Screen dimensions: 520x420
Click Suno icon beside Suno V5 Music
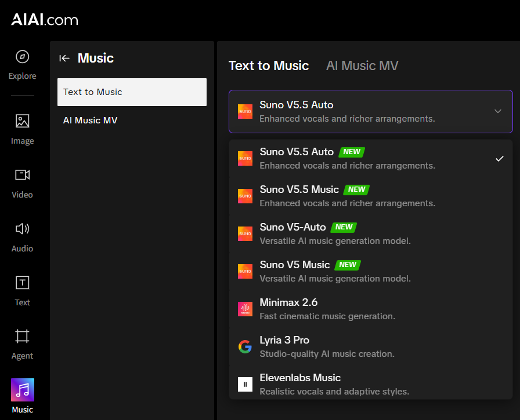point(245,271)
